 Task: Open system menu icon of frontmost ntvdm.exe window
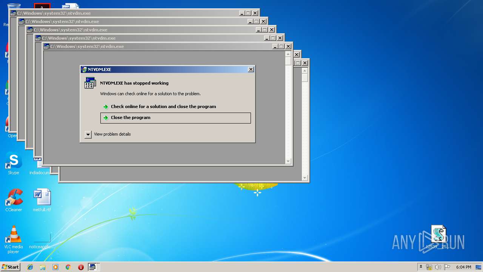pos(47,46)
